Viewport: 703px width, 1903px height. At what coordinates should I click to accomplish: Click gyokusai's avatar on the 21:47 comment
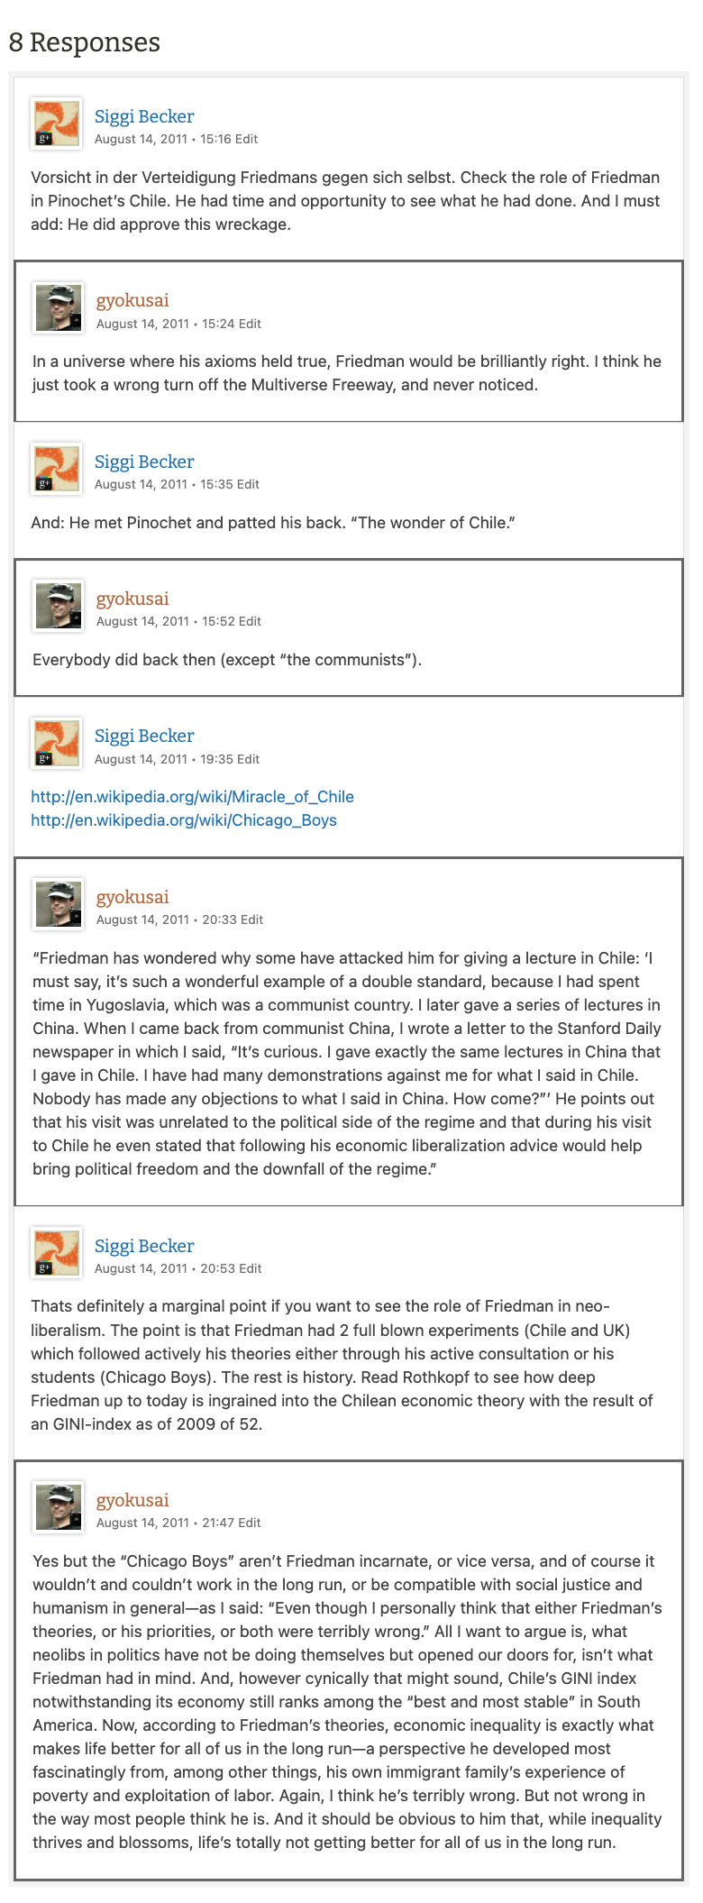click(x=59, y=1507)
